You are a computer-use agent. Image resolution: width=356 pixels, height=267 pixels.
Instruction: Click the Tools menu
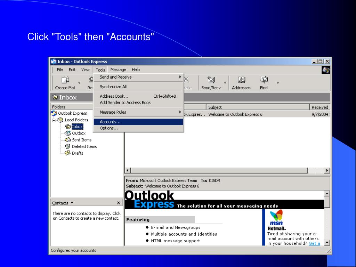click(x=100, y=70)
